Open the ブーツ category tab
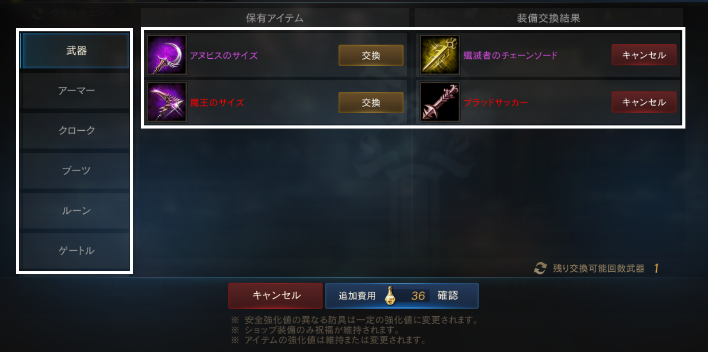This screenshot has height=352, width=708. 76,171
